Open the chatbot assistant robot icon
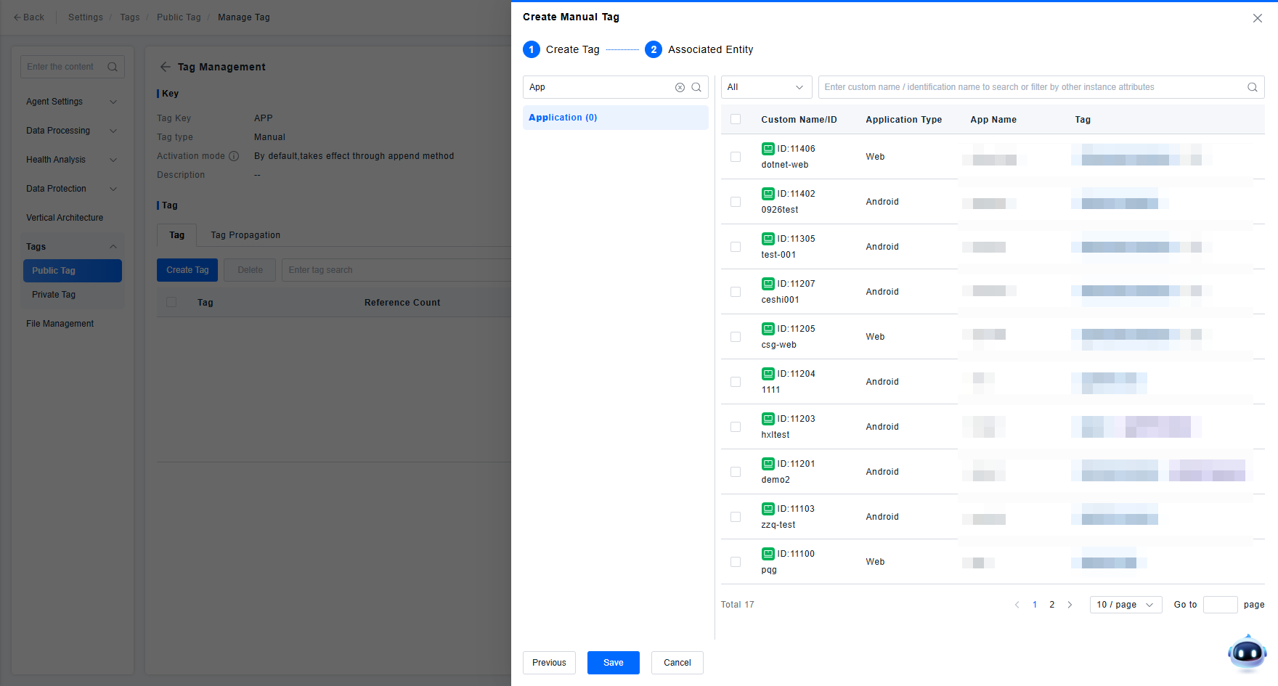Viewport: 1278px width, 686px height. point(1247,653)
